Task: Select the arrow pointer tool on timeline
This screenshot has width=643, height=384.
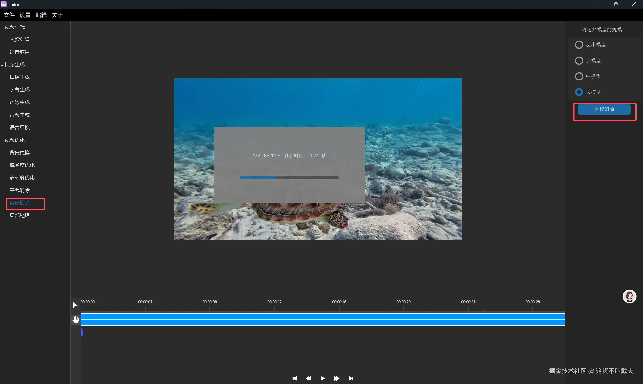Action: [75, 305]
